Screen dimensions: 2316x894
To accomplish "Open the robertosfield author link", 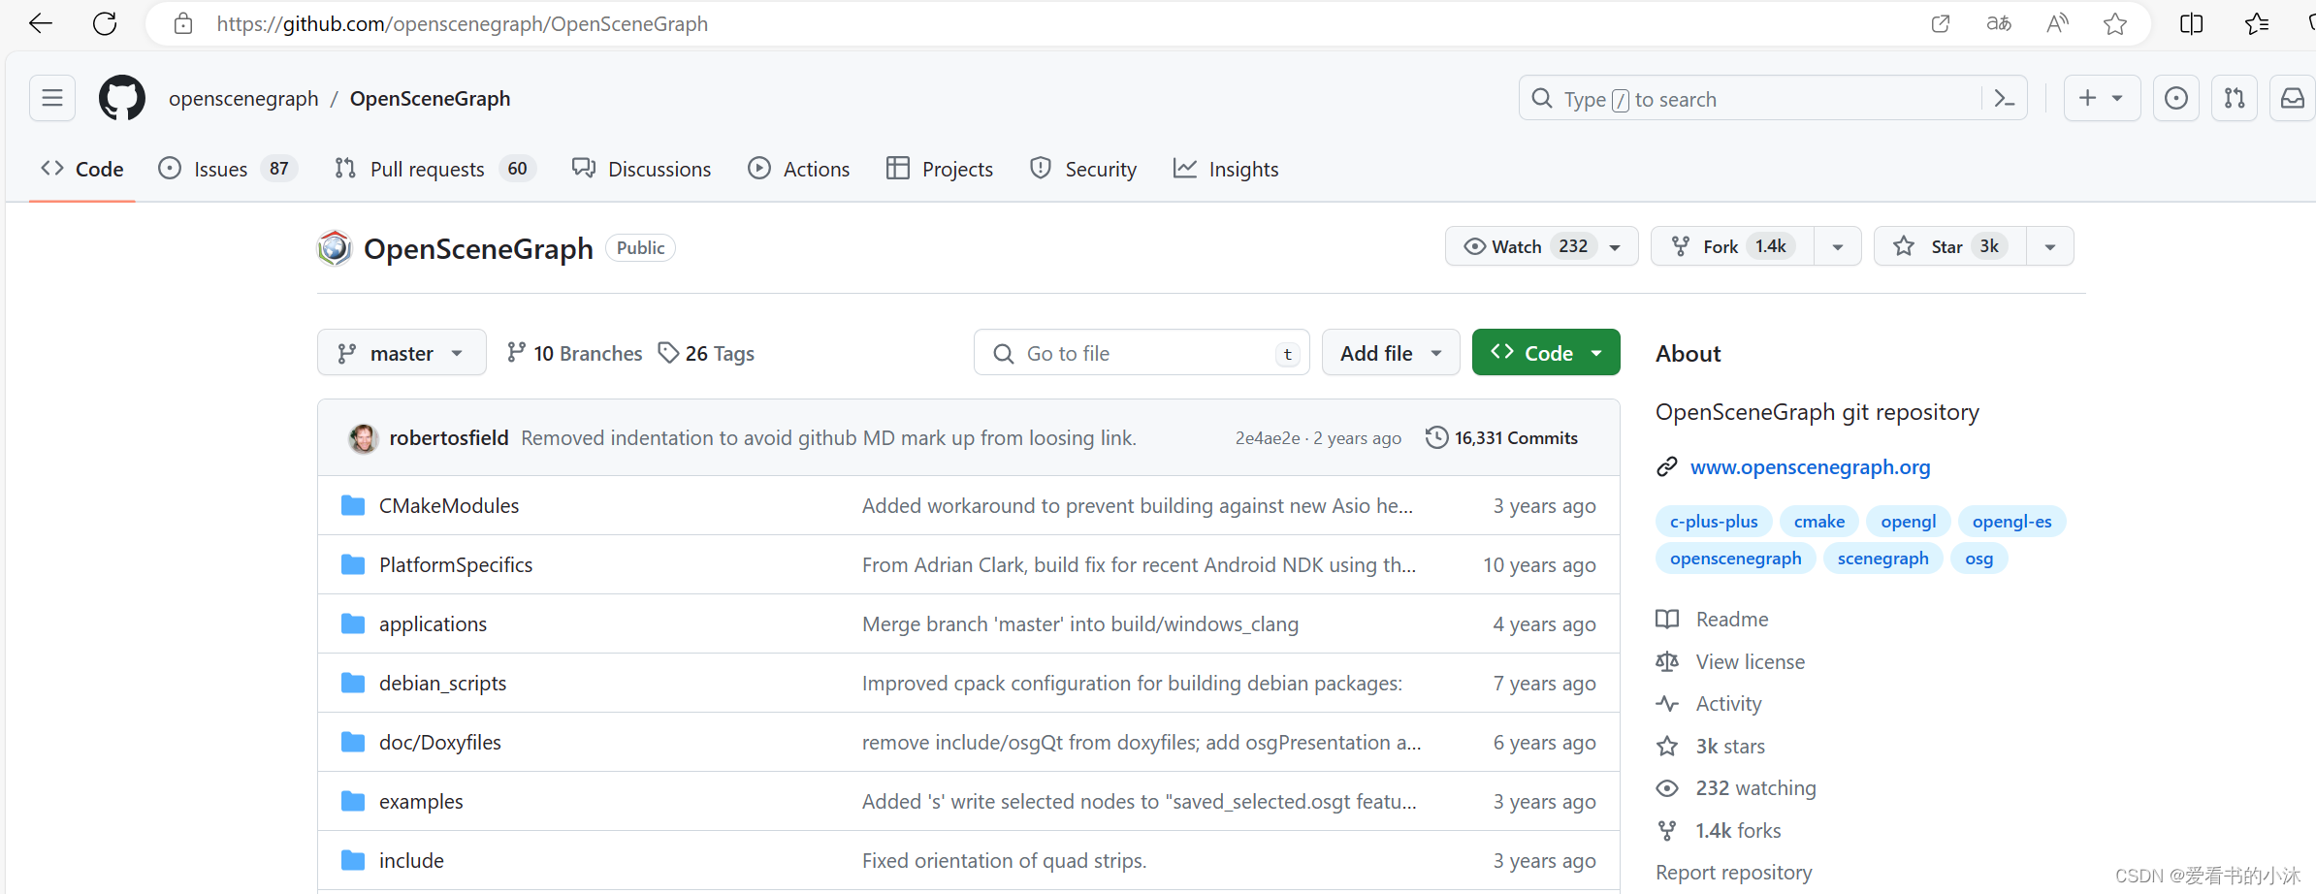I will click(449, 438).
